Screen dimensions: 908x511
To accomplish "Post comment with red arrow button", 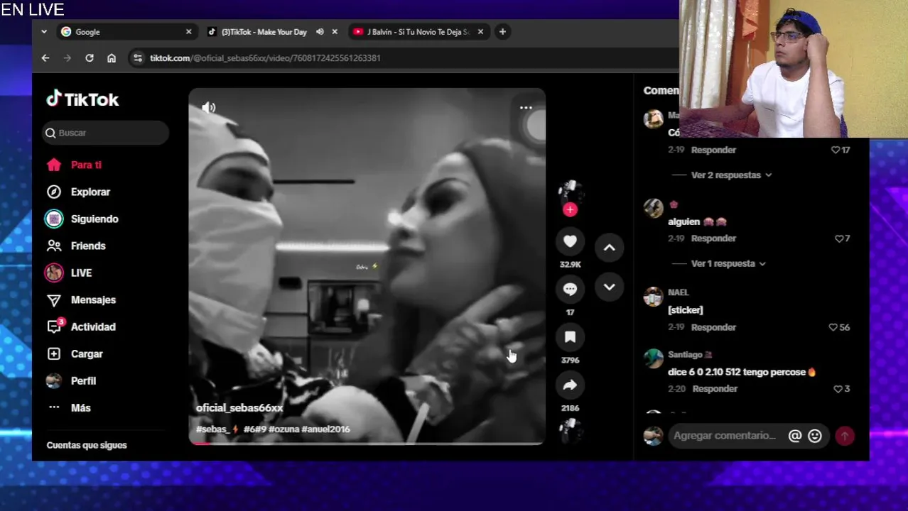I will click(845, 436).
